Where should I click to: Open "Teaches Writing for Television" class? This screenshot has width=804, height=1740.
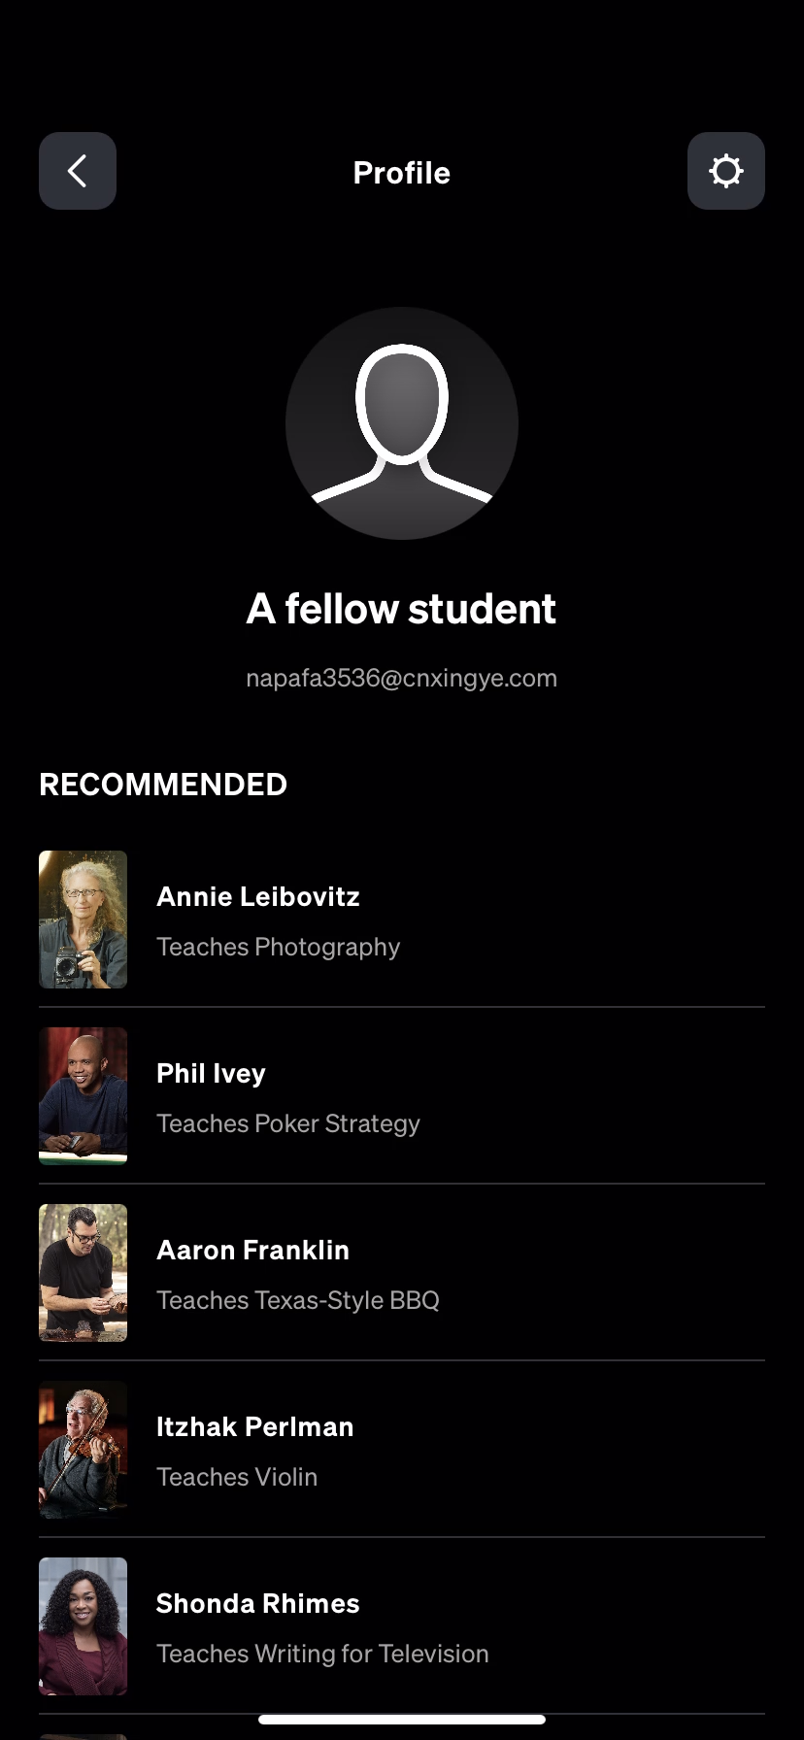tap(322, 1654)
